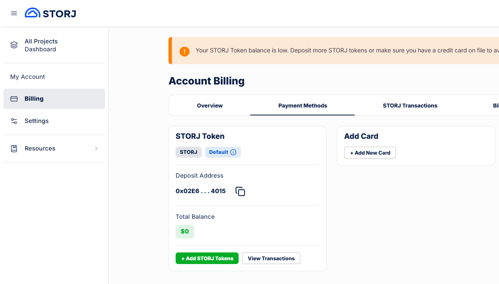Expand Resources submenu chevron
This screenshot has height=284, width=499.
[96, 149]
